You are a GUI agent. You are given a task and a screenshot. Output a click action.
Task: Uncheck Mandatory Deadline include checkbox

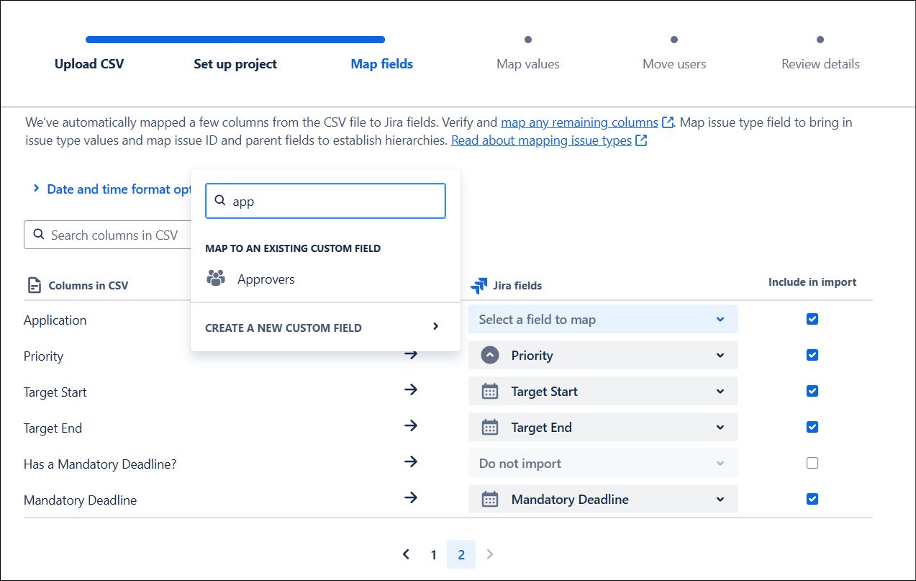point(812,499)
